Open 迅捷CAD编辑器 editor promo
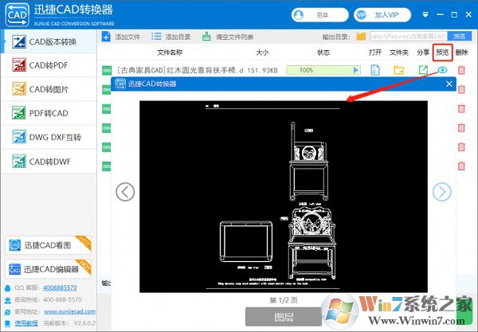478x332 pixels. click(48, 269)
